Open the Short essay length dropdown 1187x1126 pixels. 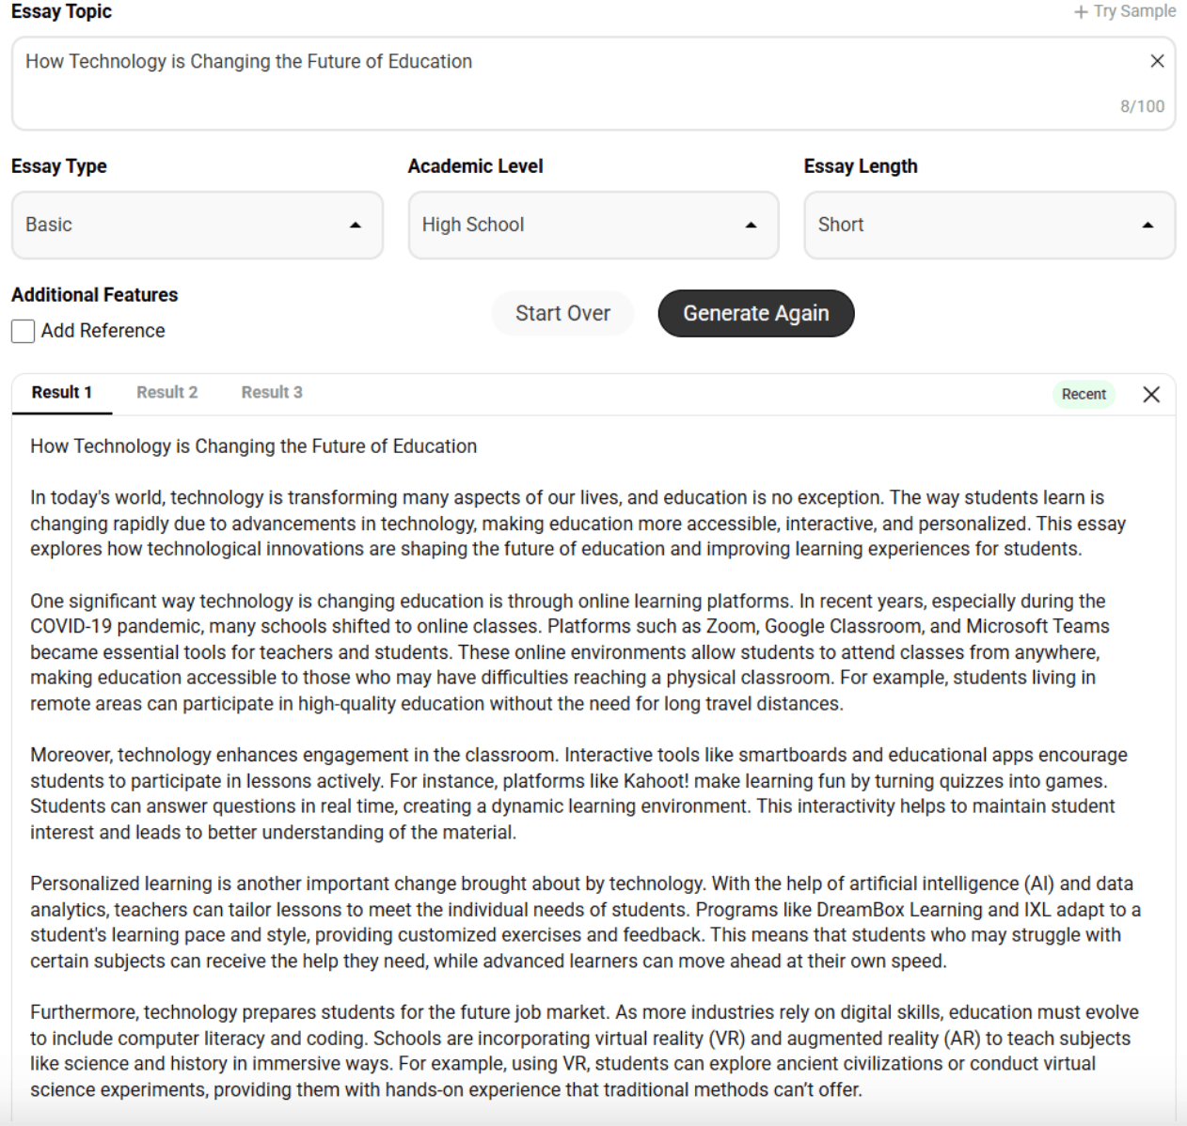(x=978, y=226)
